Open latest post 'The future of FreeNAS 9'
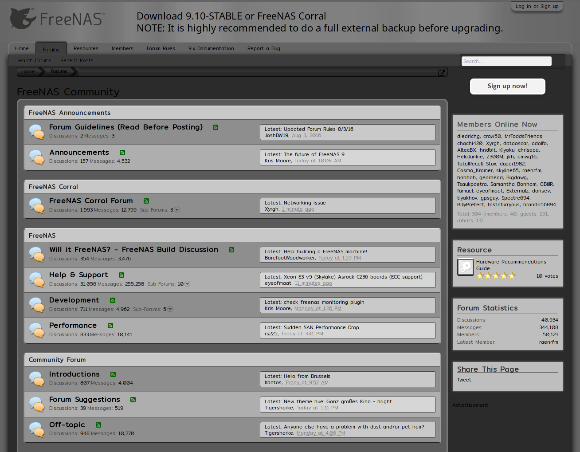Image resolution: width=580 pixels, height=452 pixels. (x=314, y=154)
